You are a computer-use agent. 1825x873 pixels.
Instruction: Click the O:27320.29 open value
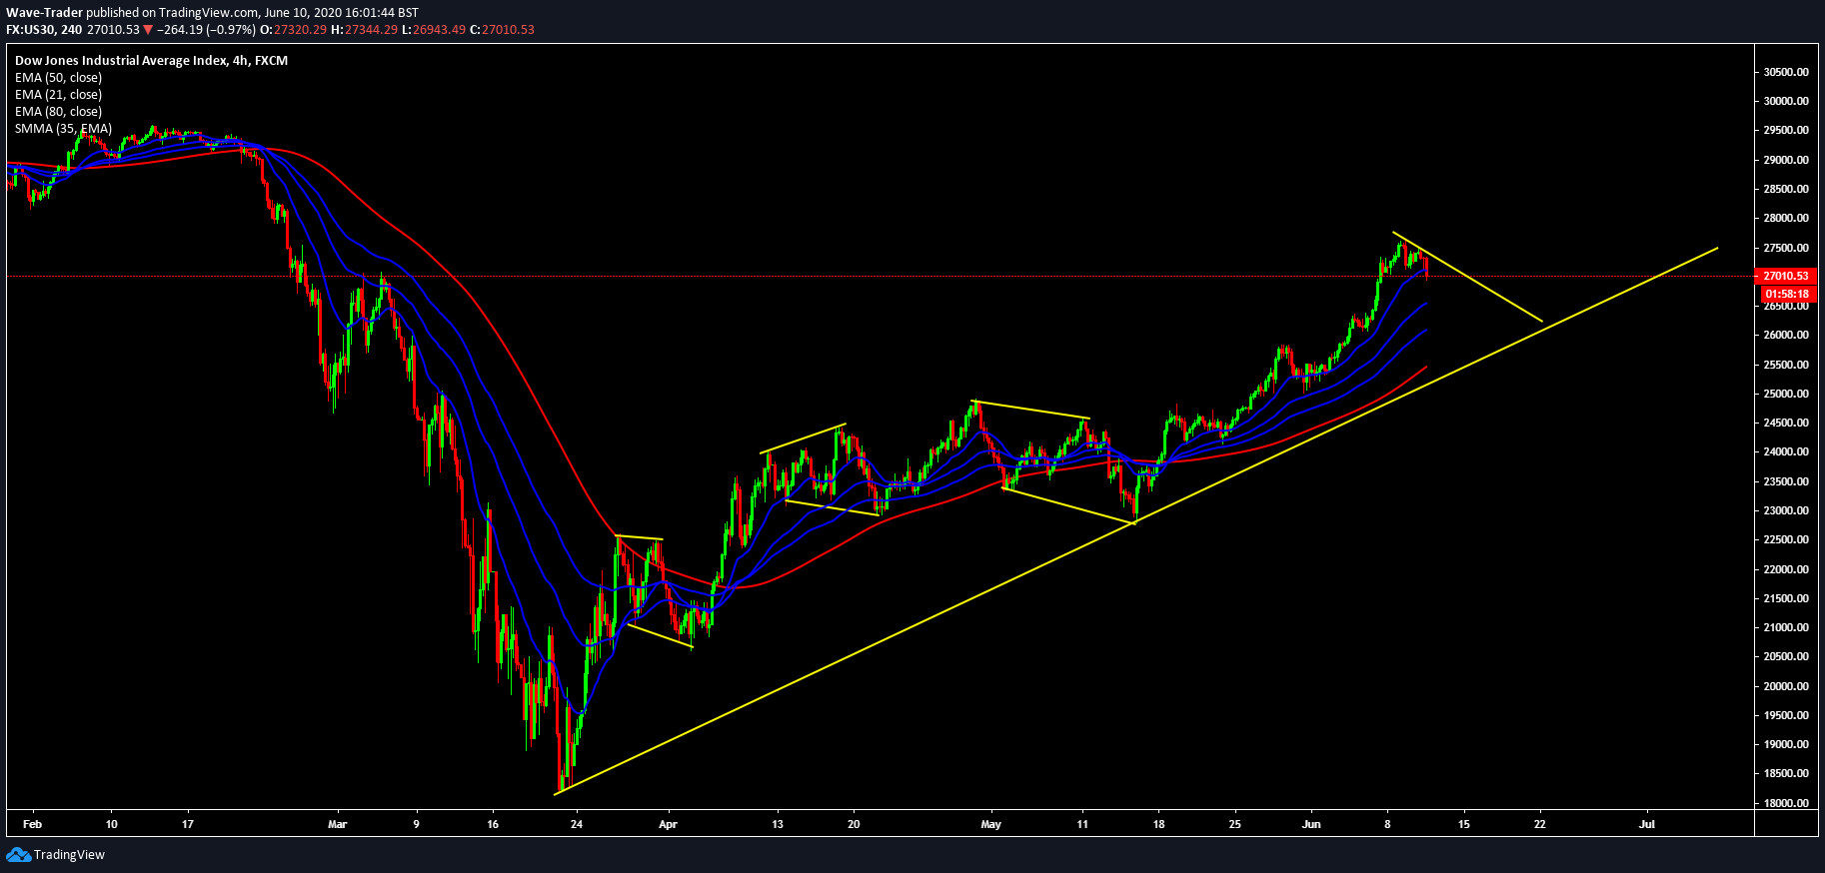[x=293, y=30]
